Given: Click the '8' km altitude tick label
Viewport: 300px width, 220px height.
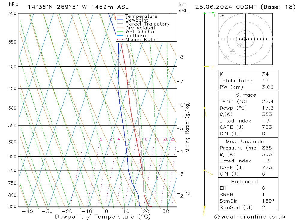Looking at the screenshot, I should 181,57.
